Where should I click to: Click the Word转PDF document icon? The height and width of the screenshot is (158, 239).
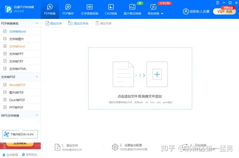[5, 85]
